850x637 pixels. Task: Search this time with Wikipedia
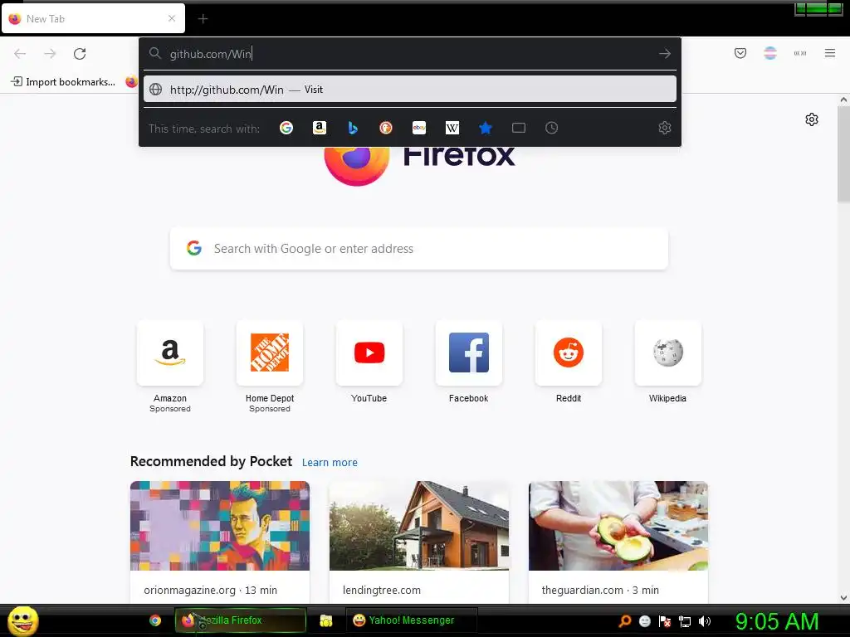point(452,128)
